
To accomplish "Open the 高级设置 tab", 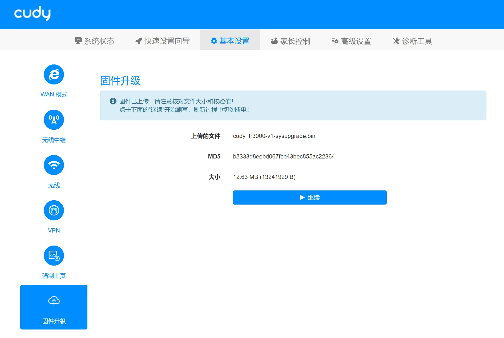I will pos(352,41).
